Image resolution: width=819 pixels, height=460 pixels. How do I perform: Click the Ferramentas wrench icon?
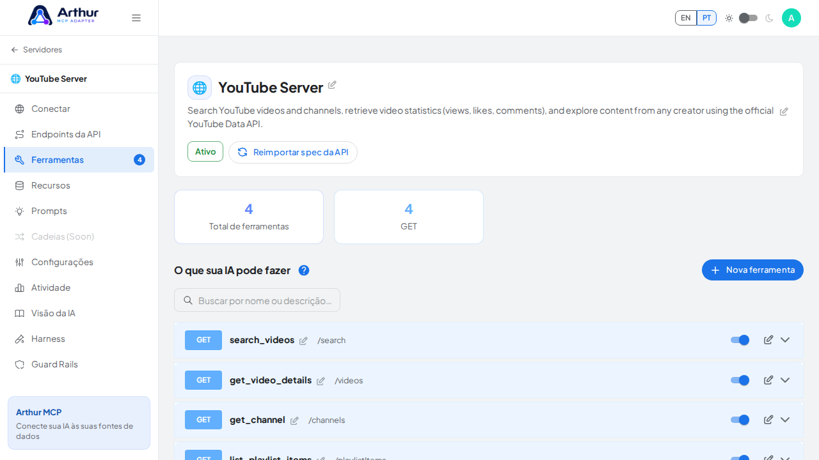[x=20, y=160]
